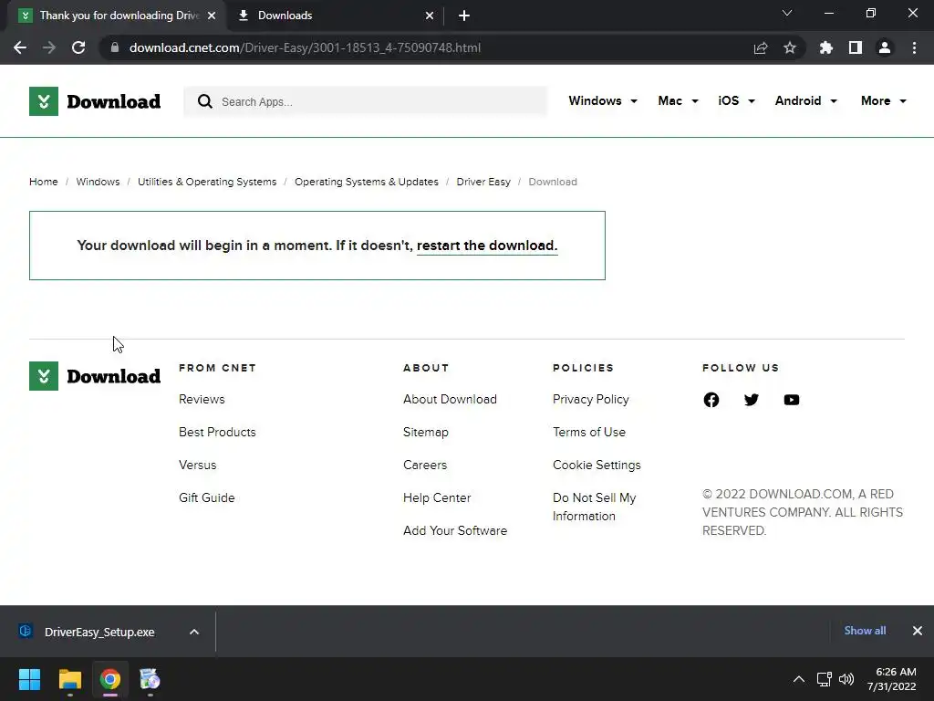This screenshot has height=701, width=934.
Task: Open the Chrome extensions puzzle icon
Action: (826, 47)
